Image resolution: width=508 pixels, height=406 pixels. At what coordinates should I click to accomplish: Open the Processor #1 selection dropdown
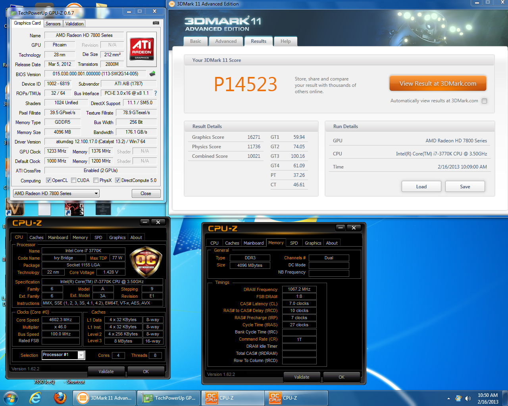63,355
